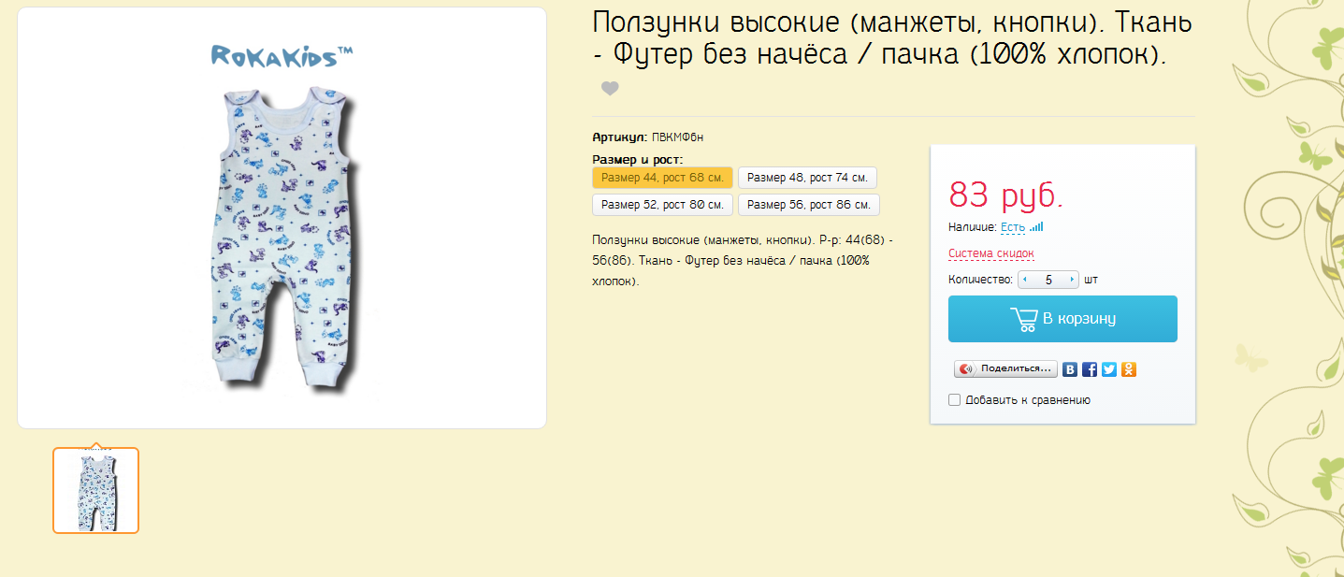Select size 'Размер 44, рост 68 см.'
Image resolution: width=1344 pixels, height=577 pixels.
pos(662,178)
